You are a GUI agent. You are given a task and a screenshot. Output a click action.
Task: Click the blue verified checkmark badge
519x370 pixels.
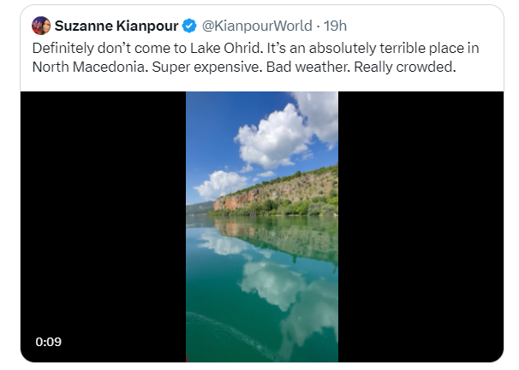click(x=189, y=26)
